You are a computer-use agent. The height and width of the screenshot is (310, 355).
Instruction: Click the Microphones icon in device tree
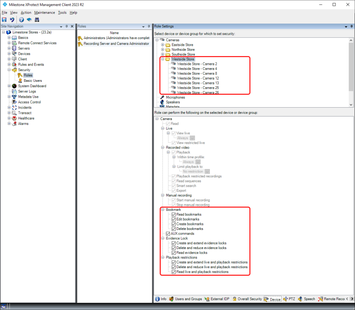[x=162, y=97]
